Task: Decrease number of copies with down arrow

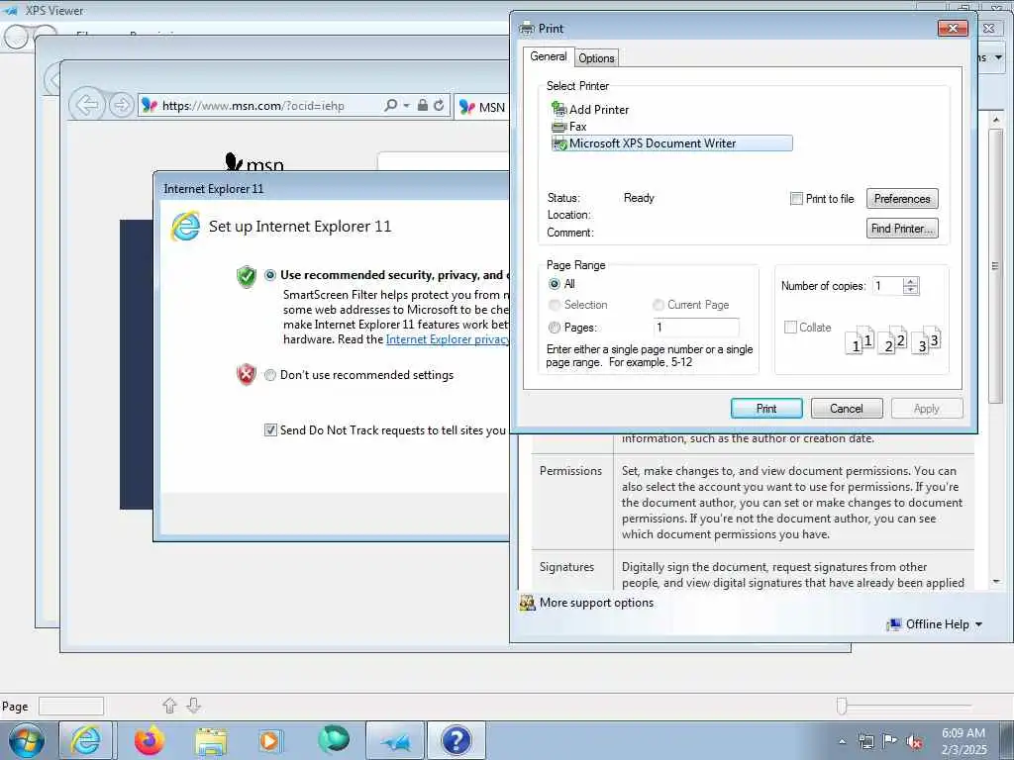Action: pos(911,290)
